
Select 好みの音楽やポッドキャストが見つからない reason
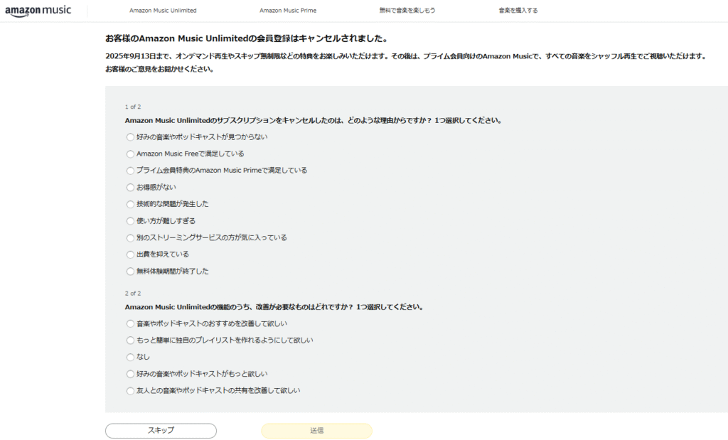[131, 137]
